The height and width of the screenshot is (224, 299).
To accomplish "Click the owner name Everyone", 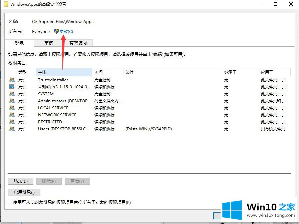I will 41,31.
